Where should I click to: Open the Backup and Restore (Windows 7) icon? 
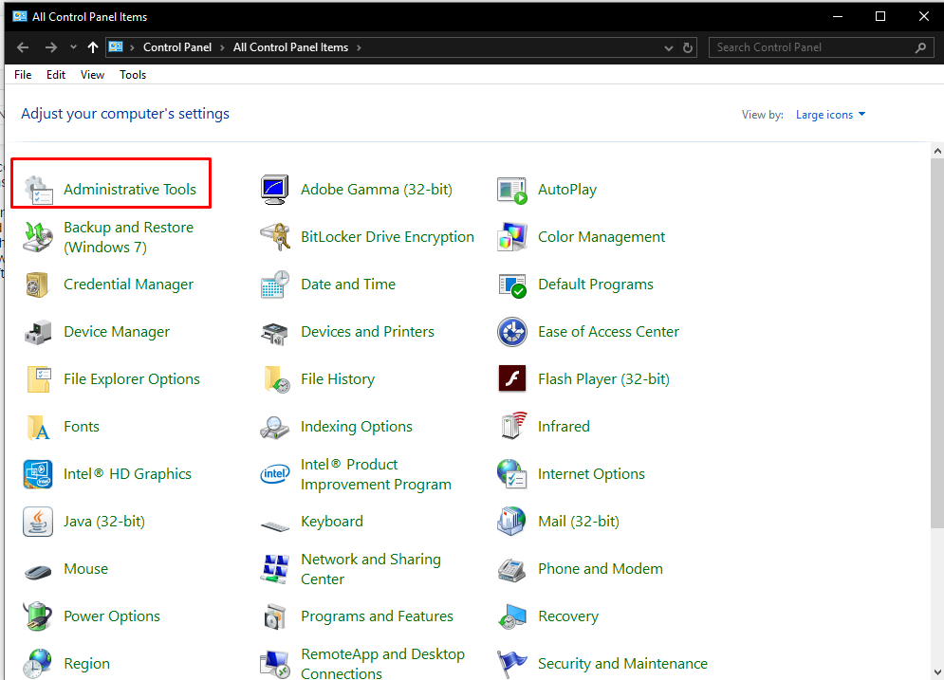pyautogui.click(x=39, y=237)
